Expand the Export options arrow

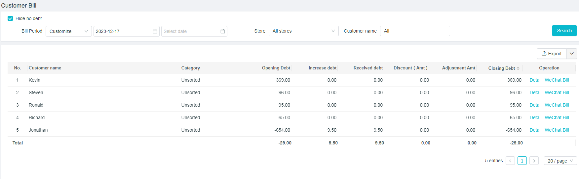572,54
